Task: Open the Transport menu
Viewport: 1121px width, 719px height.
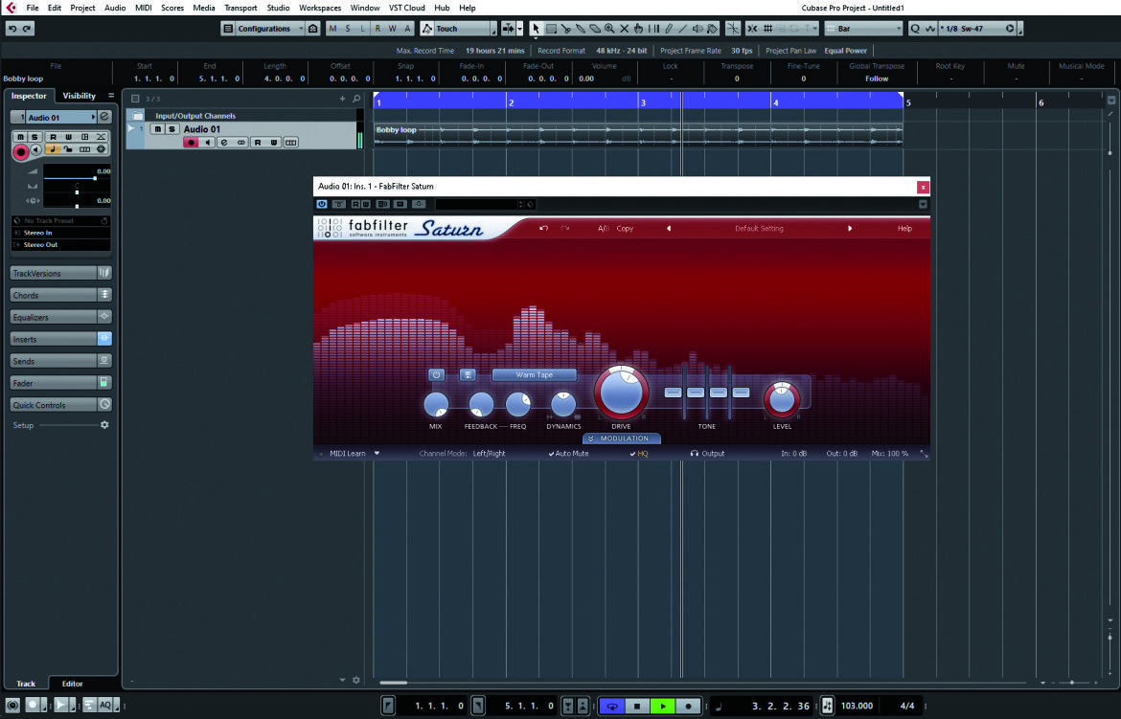Action: click(240, 8)
